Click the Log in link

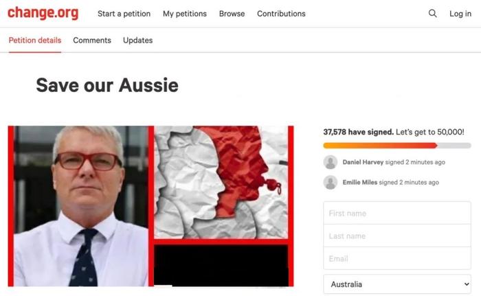click(x=460, y=14)
